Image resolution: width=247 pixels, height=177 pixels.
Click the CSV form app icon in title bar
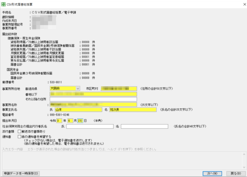(3, 4)
